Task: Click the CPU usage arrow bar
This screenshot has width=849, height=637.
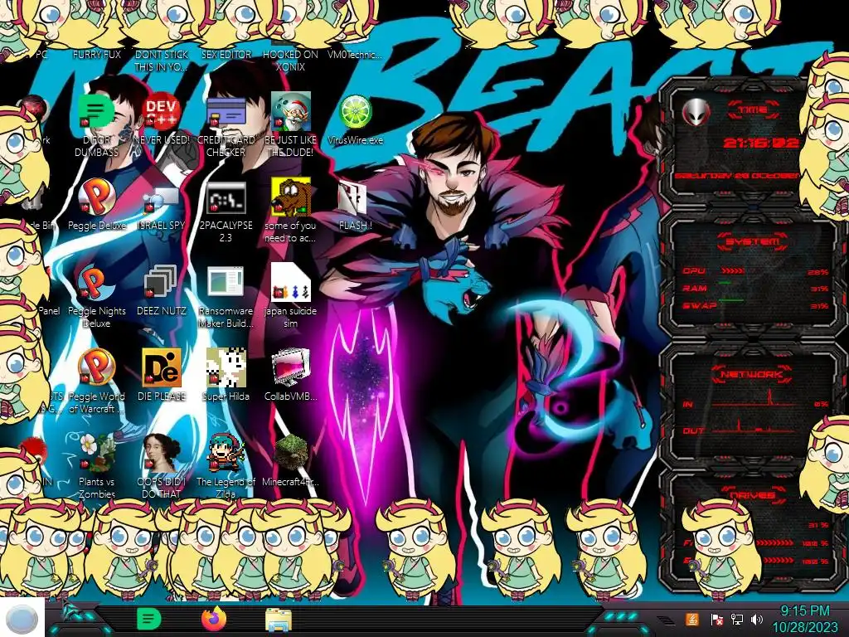Action: pos(733,271)
